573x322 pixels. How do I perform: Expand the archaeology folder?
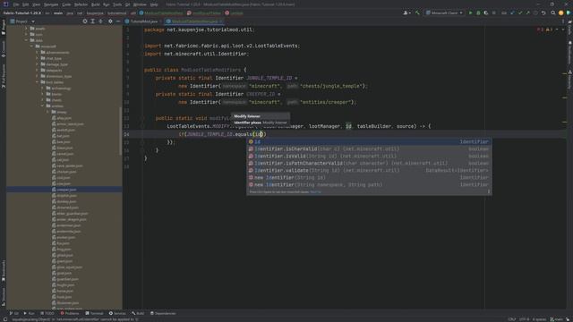(43, 88)
